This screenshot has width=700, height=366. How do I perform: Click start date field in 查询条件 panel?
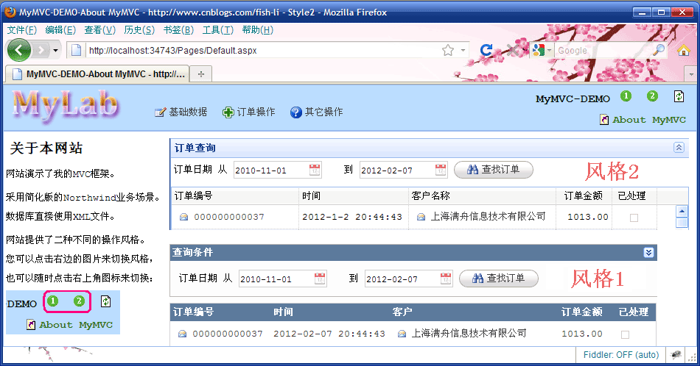pos(277,279)
